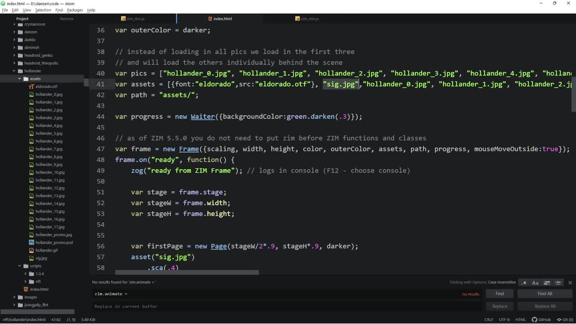This screenshot has height=324, width=576.
Task: Click the hollander_6.jpg image icon
Action: click(31, 141)
